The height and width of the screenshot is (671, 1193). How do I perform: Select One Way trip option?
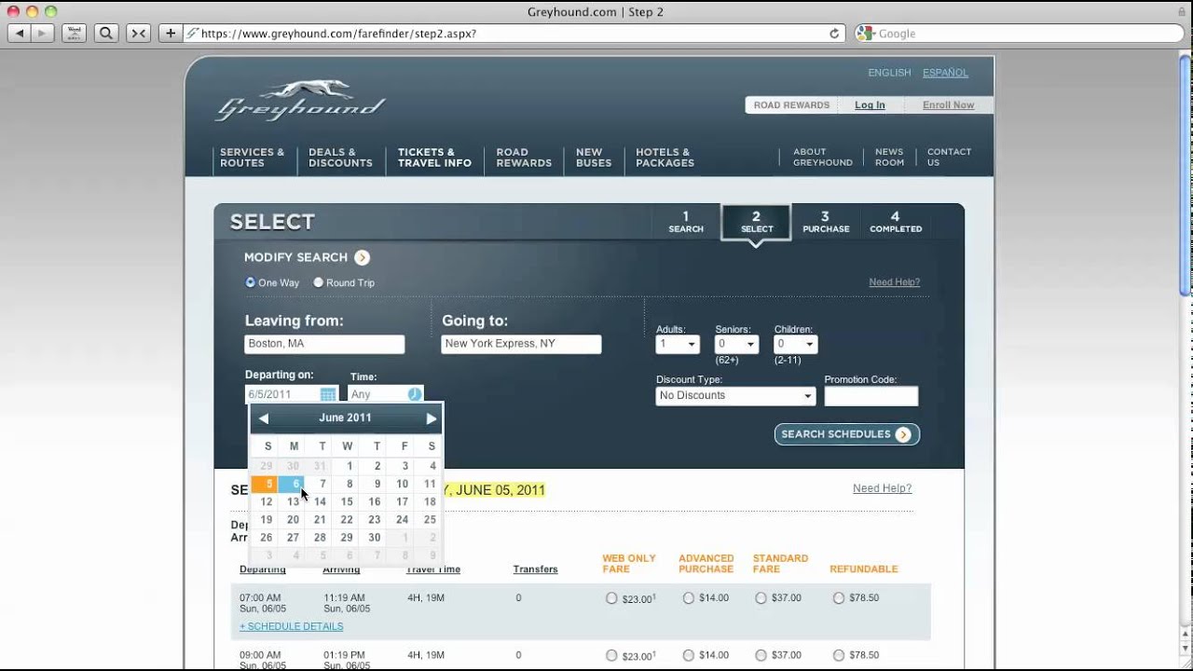click(250, 282)
